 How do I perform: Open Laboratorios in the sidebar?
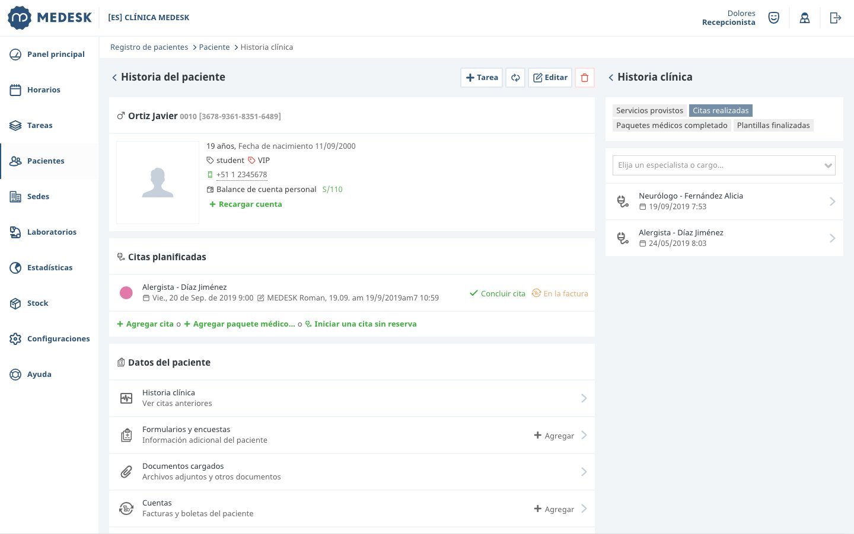52,232
